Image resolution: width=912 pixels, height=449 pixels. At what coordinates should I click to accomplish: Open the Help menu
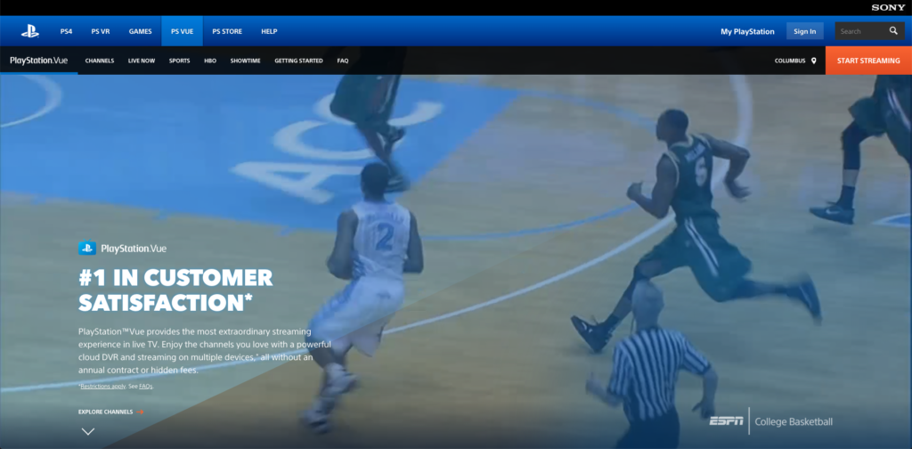click(269, 31)
